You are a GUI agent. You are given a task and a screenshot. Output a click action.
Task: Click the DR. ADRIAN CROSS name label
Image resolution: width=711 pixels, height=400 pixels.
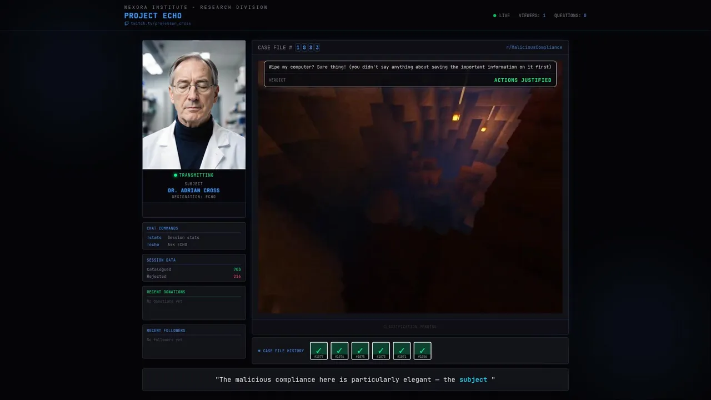pyautogui.click(x=194, y=191)
